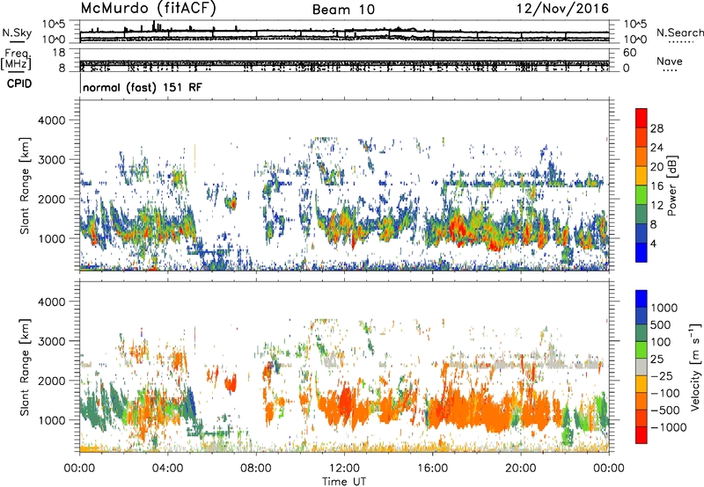Image resolution: width=704 pixels, height=487 pixels.
Task: Click the '60' tick on the Nave axis
Action: pyautogui.click(x=629, y=53)
